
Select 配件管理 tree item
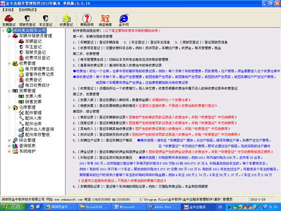33,113
